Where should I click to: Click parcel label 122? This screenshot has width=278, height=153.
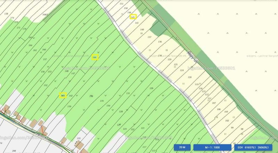(x=133, y=129)
